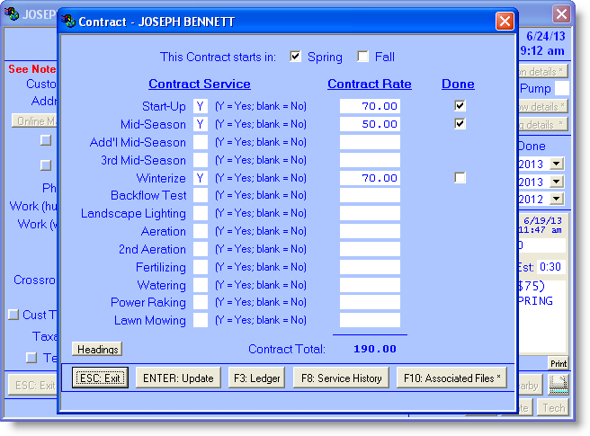
Task: Expand the first date dropdown under Done
Action: (556, 164)
